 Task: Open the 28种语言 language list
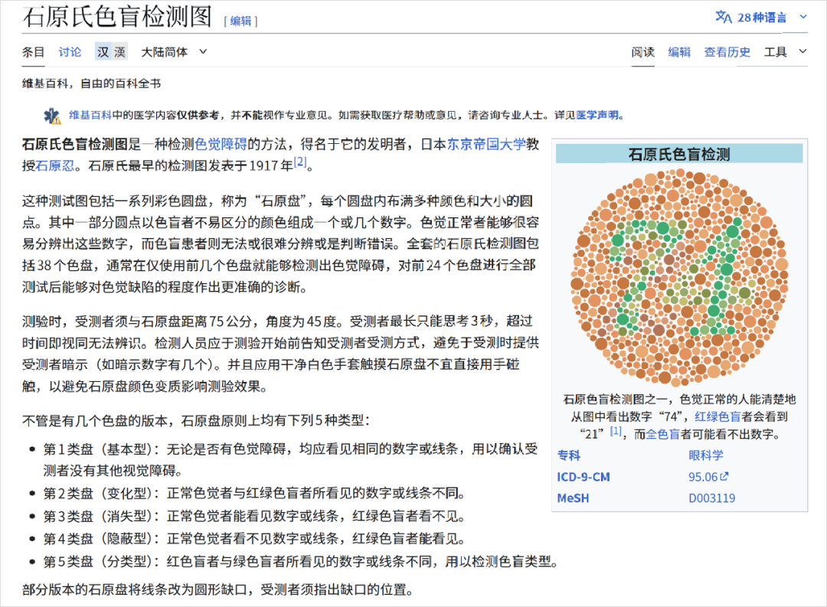tap(762, 18)
